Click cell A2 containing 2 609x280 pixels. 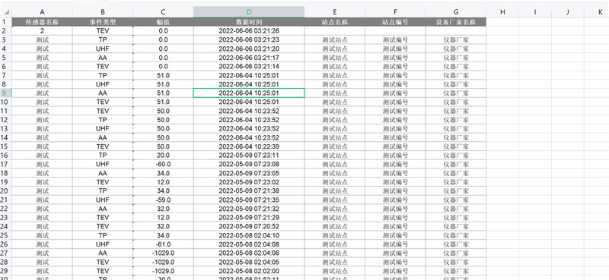(x=43, y=31)
